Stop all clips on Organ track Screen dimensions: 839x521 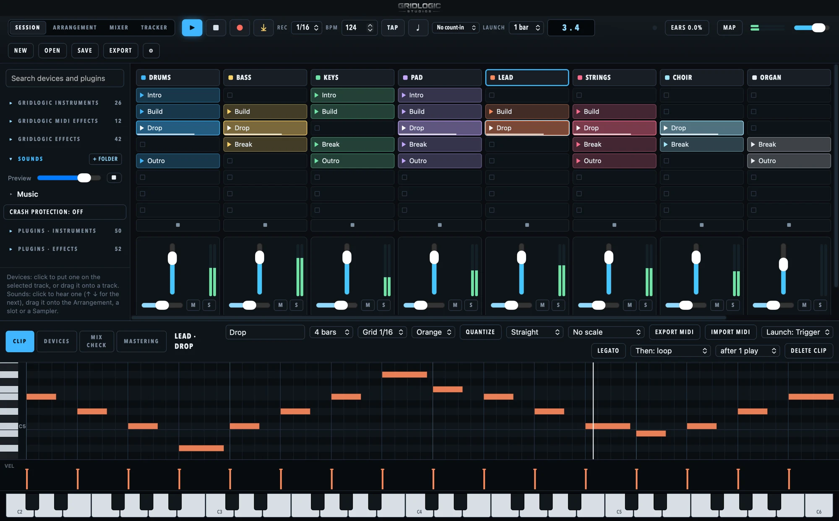click(789, 225)
